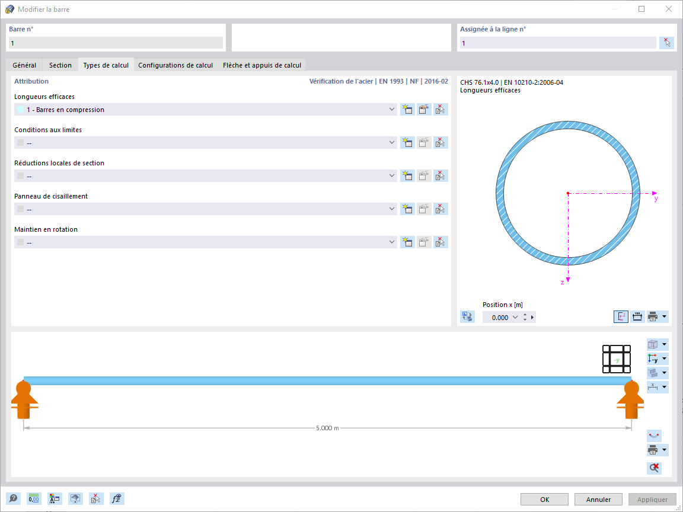This screenshot has height=512, width=683.
Task: Confirm with OK button
Action: tap(544, 500)
